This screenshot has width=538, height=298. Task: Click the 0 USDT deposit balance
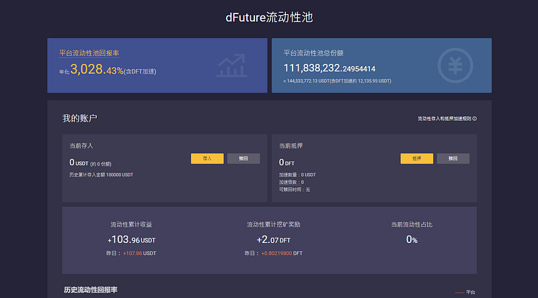coord(79,162)
